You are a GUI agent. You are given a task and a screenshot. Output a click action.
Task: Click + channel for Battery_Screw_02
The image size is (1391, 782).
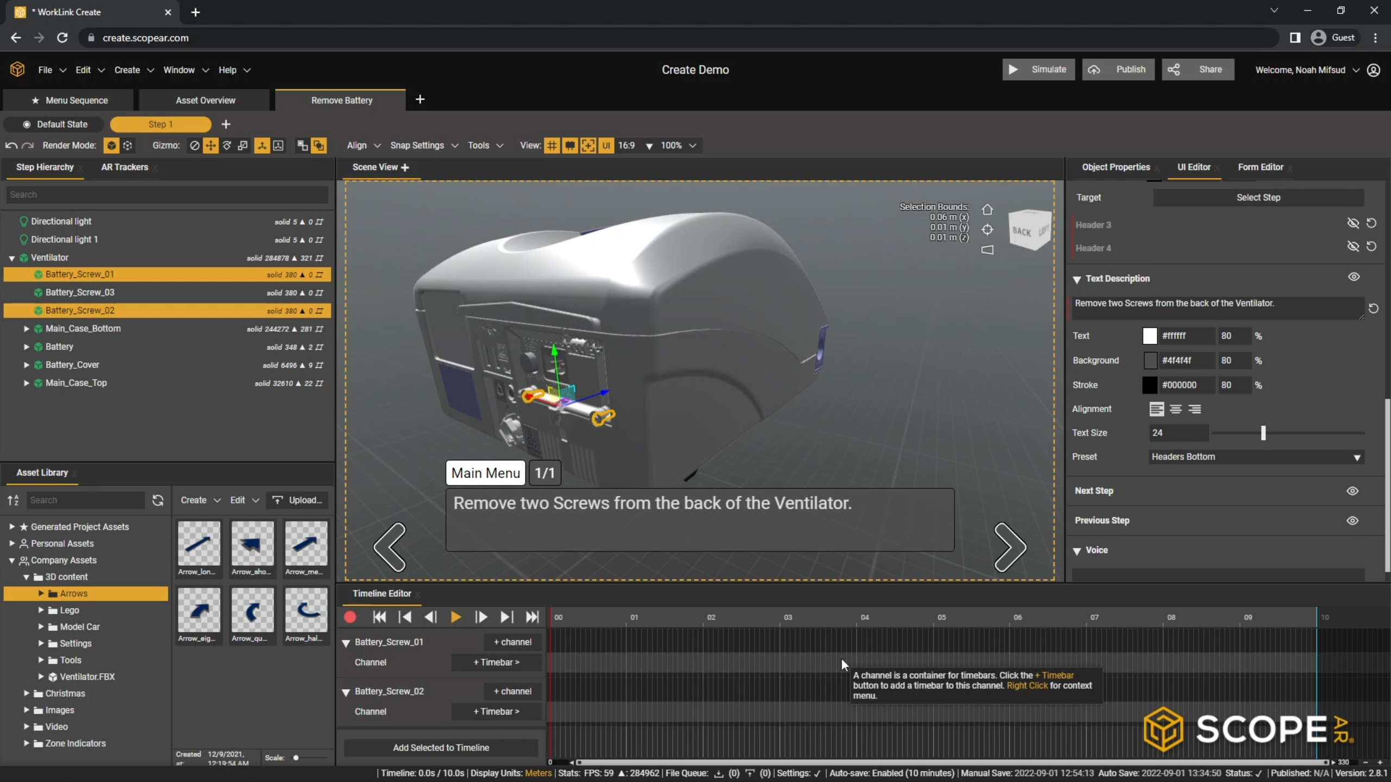(x=512, y=691)
